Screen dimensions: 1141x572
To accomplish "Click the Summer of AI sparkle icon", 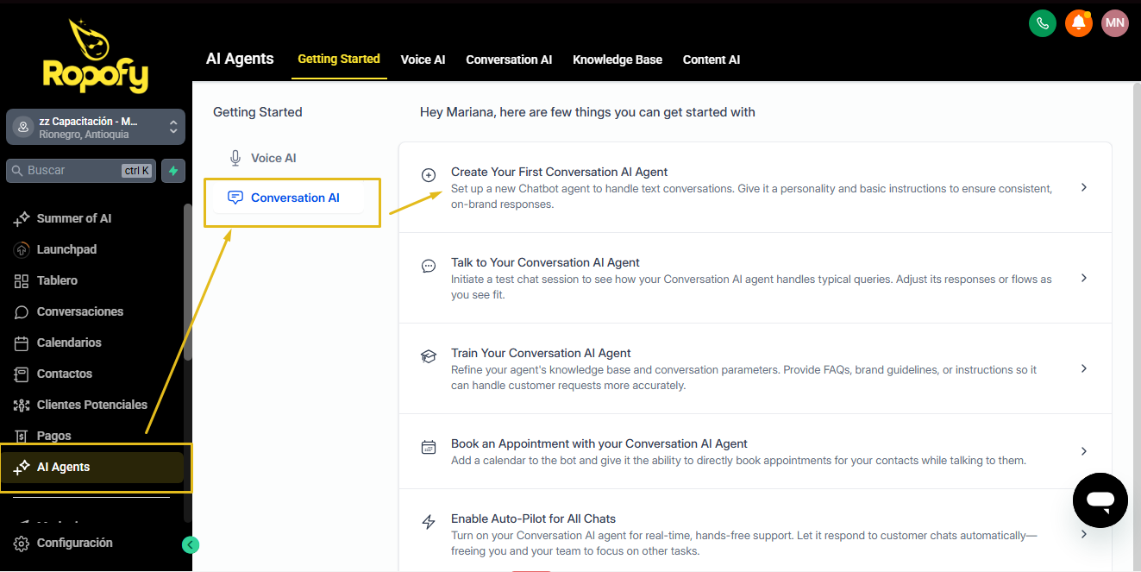I will coord(22,219).
